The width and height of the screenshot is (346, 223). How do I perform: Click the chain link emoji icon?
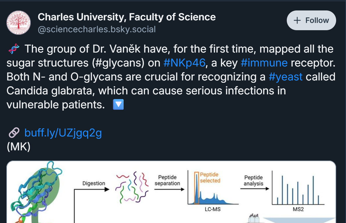pos(14,133)
